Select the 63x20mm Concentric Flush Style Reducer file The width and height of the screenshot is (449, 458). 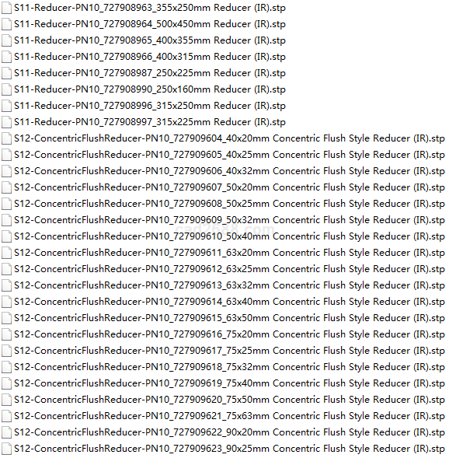[230, 253]
